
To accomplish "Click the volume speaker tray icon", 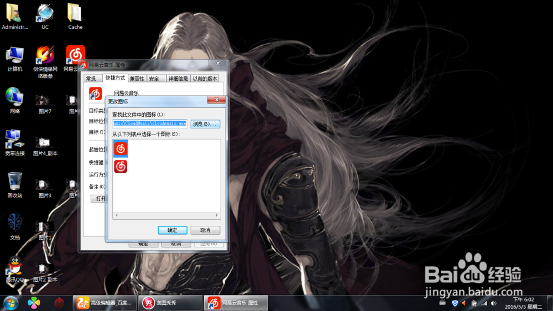I will coord(494,303).
